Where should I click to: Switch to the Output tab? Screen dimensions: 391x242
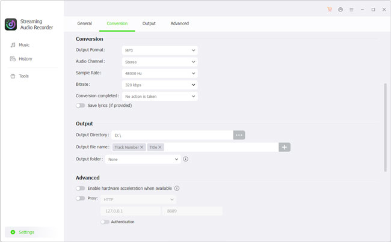(149, 23)
